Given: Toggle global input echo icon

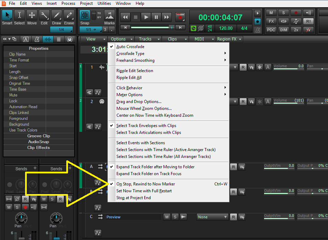Looking at the screenshot, I should pyautogui.click(x=308, y=13).
